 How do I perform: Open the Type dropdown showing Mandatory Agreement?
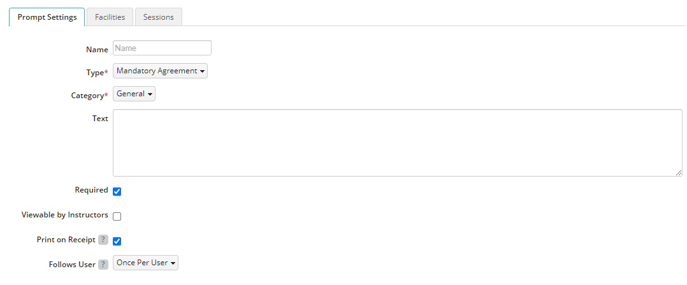point(161,71)
